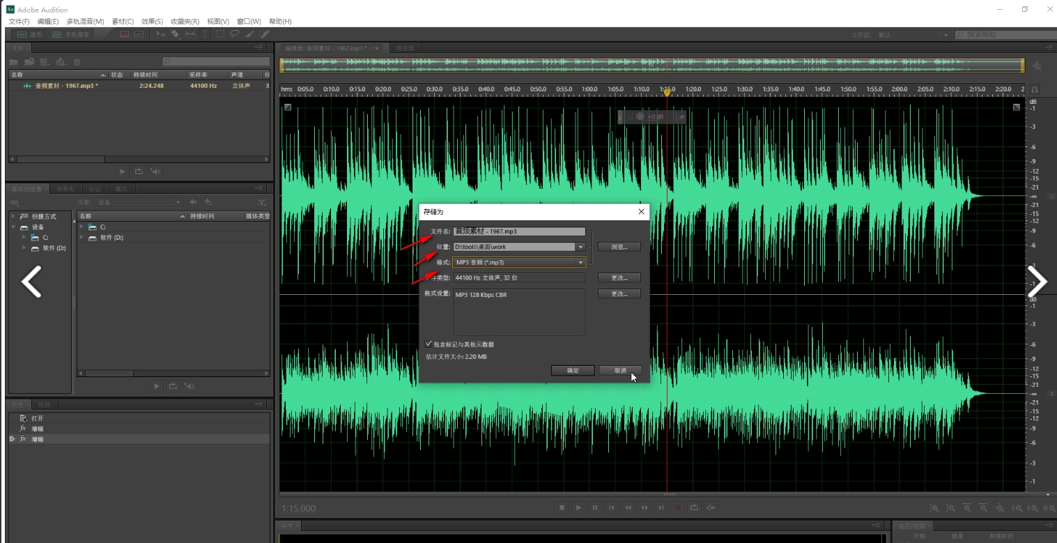Image resolution: width=1057 pixels, height=543 pixels.
Task: Select the Paintbrush Selection tool
Action: 249,34
